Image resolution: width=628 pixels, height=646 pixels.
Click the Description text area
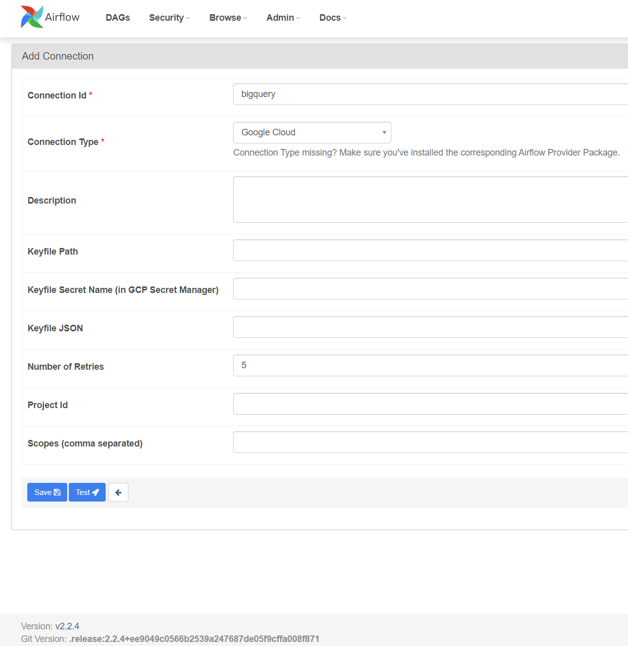405,199
